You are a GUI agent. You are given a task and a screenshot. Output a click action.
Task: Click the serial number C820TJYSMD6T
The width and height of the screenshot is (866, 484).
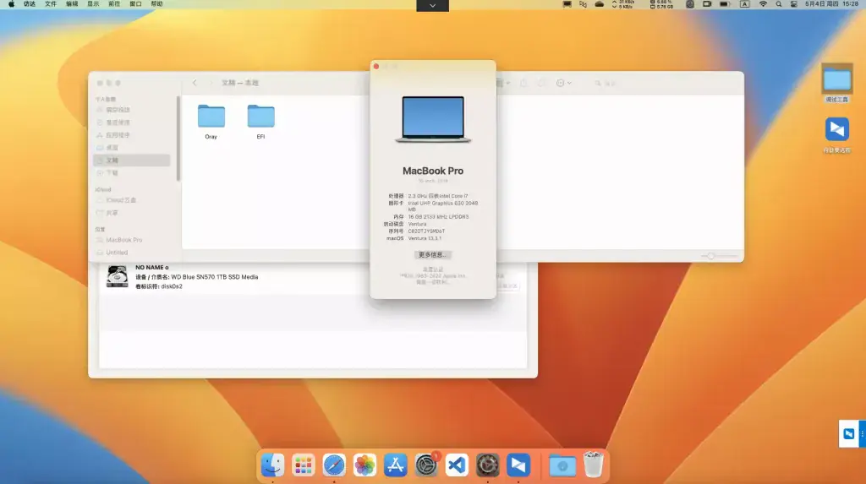[426, 231]
